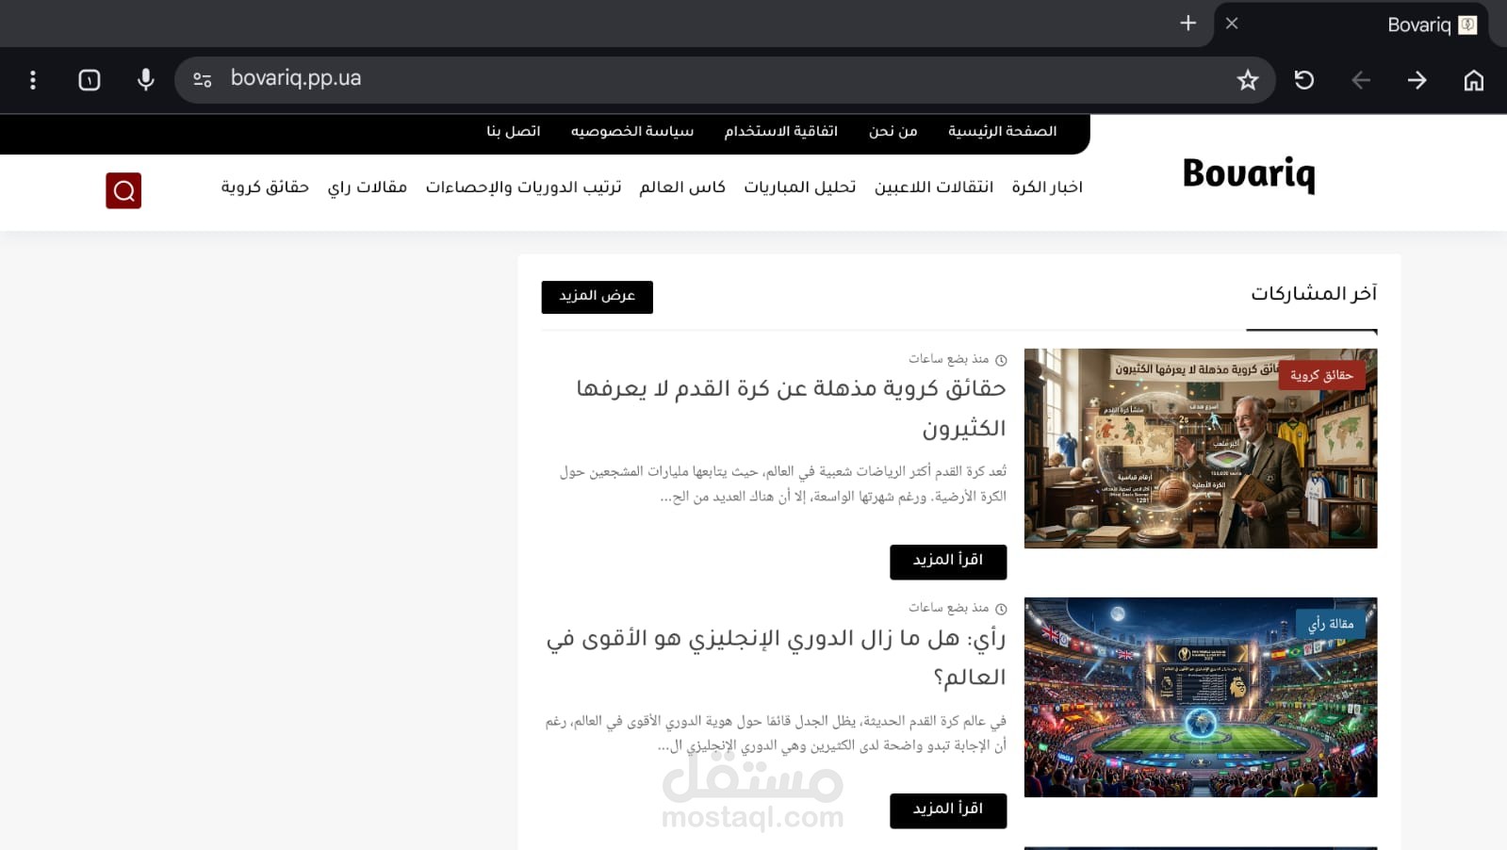Go to حقائق كروية nav category

point(265,188)
